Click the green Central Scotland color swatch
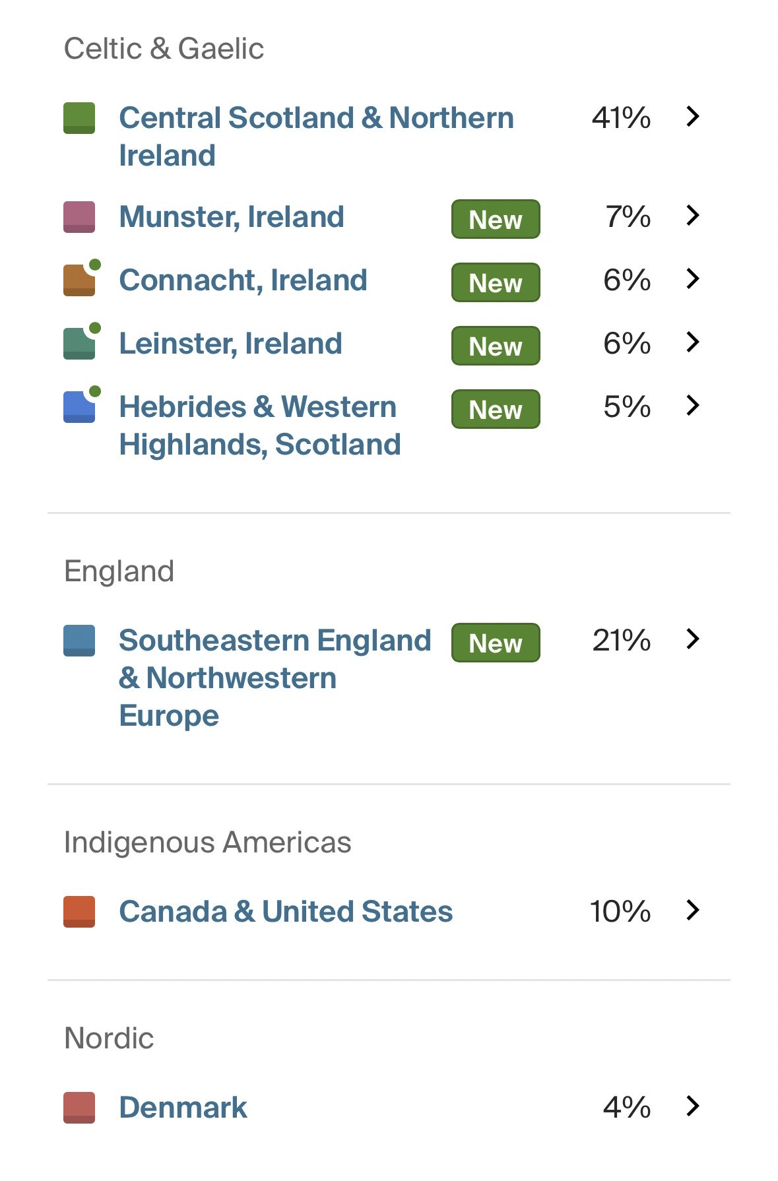The height and width of the screenshot is (1181, 778). 79,118
